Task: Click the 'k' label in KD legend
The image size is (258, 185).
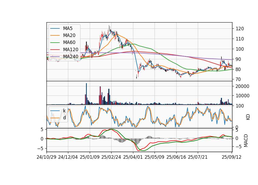Action: pos(64,111)
